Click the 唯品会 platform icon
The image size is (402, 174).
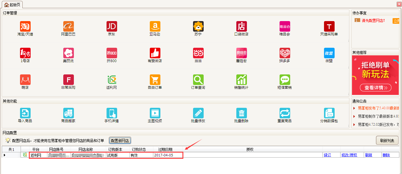(x=285, y=26)
